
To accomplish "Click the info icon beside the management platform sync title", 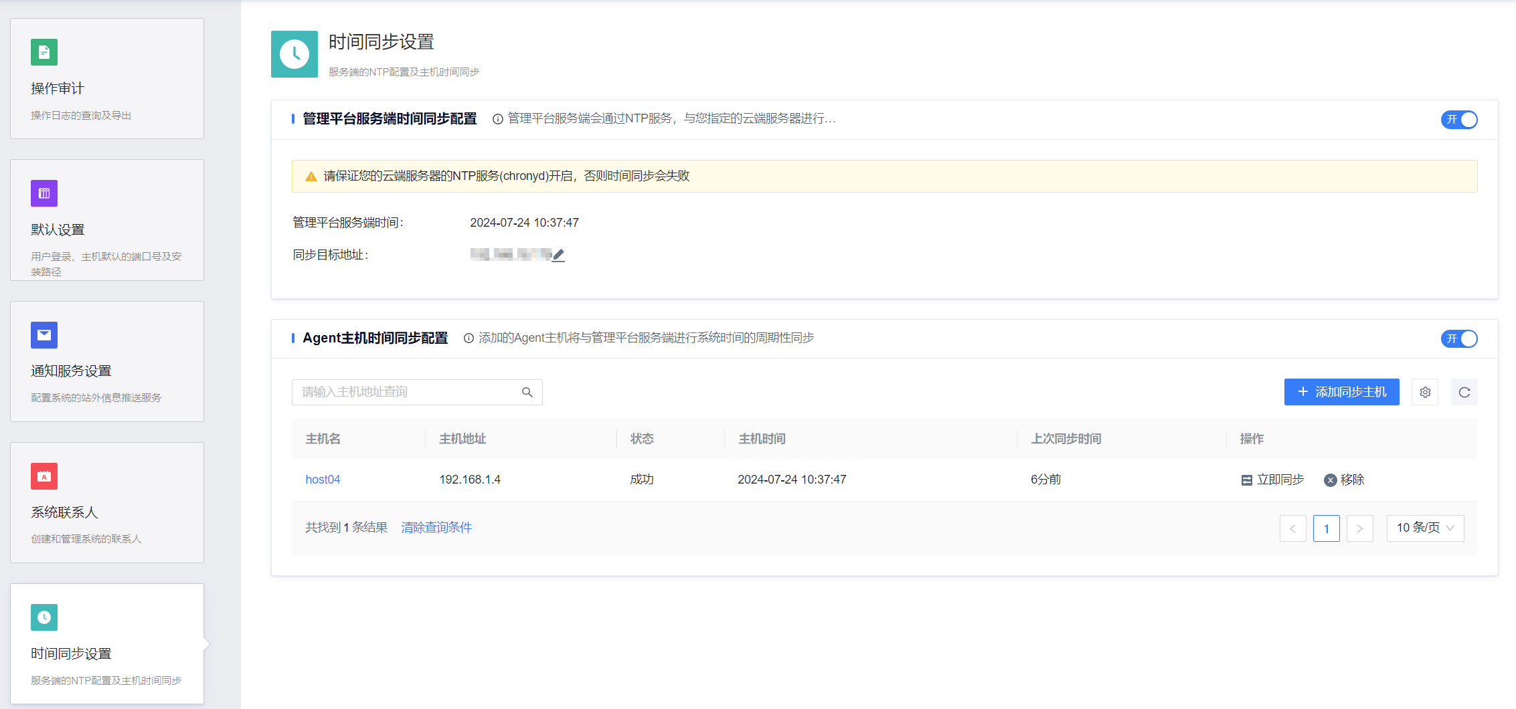I will point(497,119).
